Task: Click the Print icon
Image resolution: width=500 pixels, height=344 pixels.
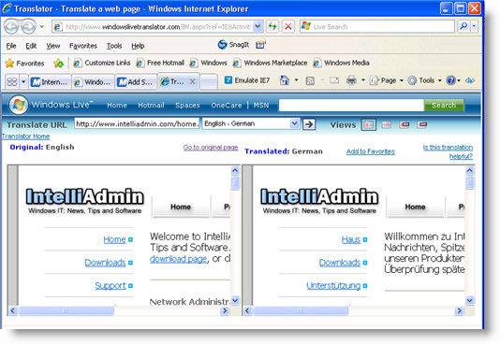Action: [x=351, y=80]
